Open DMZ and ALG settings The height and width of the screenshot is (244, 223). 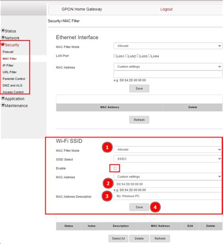(12, 85)
